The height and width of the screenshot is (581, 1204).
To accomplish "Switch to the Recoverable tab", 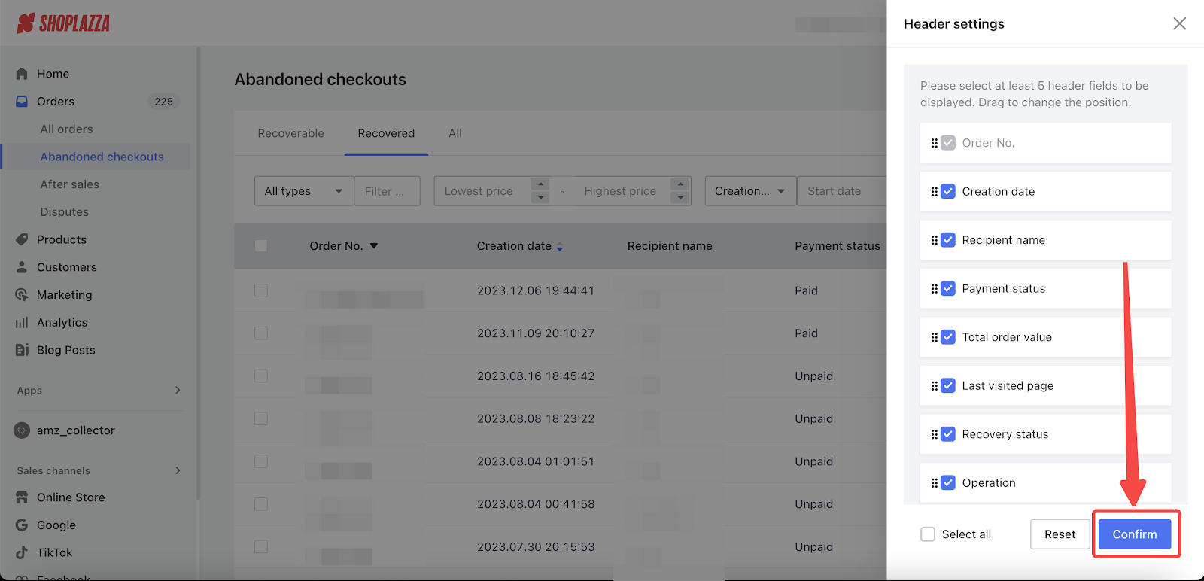I will click(290, 133).
